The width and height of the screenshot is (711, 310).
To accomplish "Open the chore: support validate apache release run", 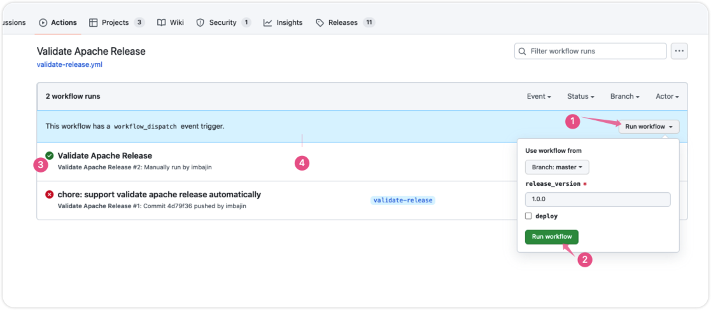I will coord(159,194).
